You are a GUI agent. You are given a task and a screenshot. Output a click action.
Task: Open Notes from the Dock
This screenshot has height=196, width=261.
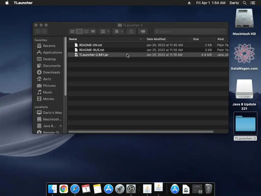click(97, 189)
